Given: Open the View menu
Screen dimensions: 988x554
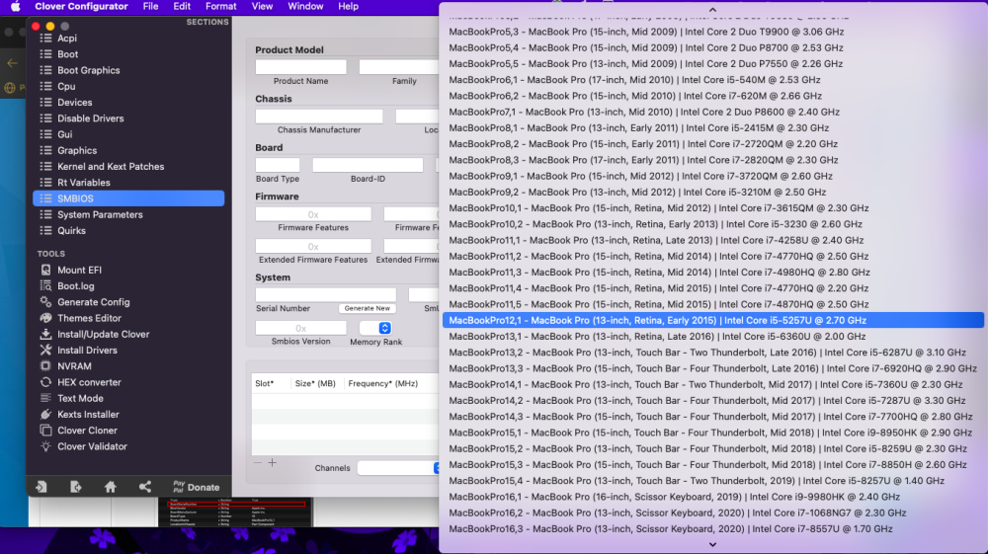Looking at the screenshot, I should click(x=262, y=6).
